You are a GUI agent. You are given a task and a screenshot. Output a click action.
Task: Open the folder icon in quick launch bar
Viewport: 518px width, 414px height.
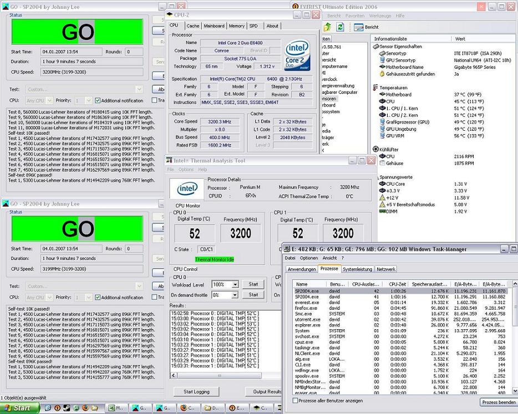(x=94, y=408)
